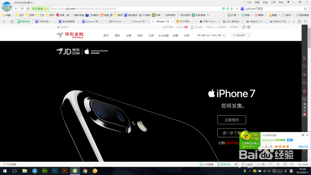The width and height of the screenshot is (311, 175).
Task: Open the 京东商城 site certificate dropdown
Action: [x=40, y=9]
